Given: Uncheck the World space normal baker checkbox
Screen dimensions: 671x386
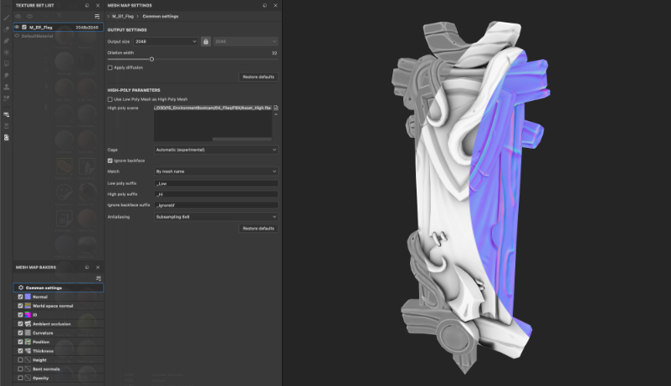Looking at the screenshot, I should (x=20, y=306).
